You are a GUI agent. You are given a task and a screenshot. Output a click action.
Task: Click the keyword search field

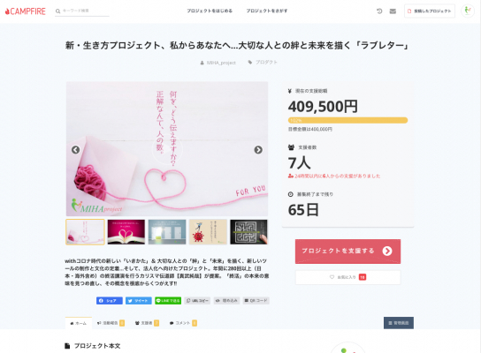(x=82, y=11)
